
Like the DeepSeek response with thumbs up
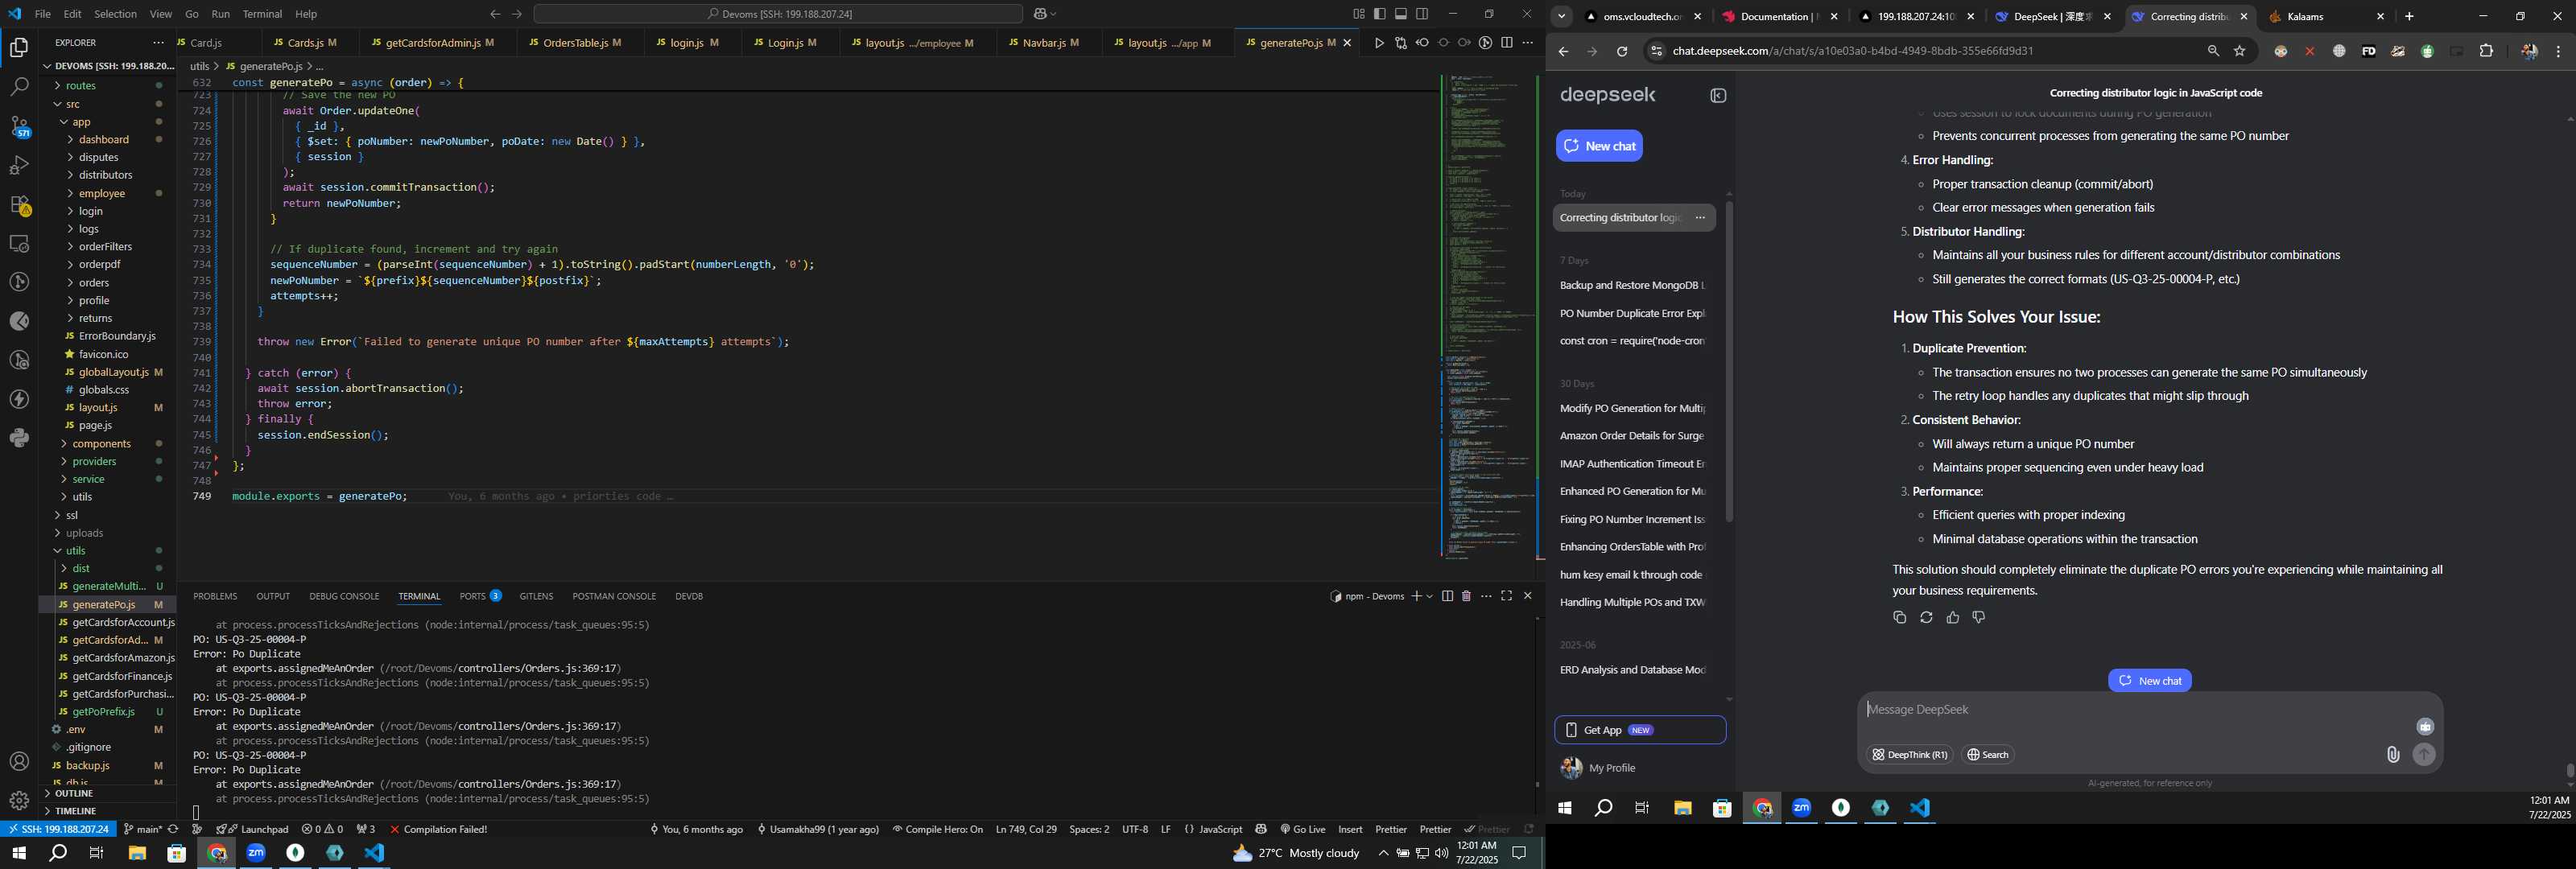(x=1952, y=618)
